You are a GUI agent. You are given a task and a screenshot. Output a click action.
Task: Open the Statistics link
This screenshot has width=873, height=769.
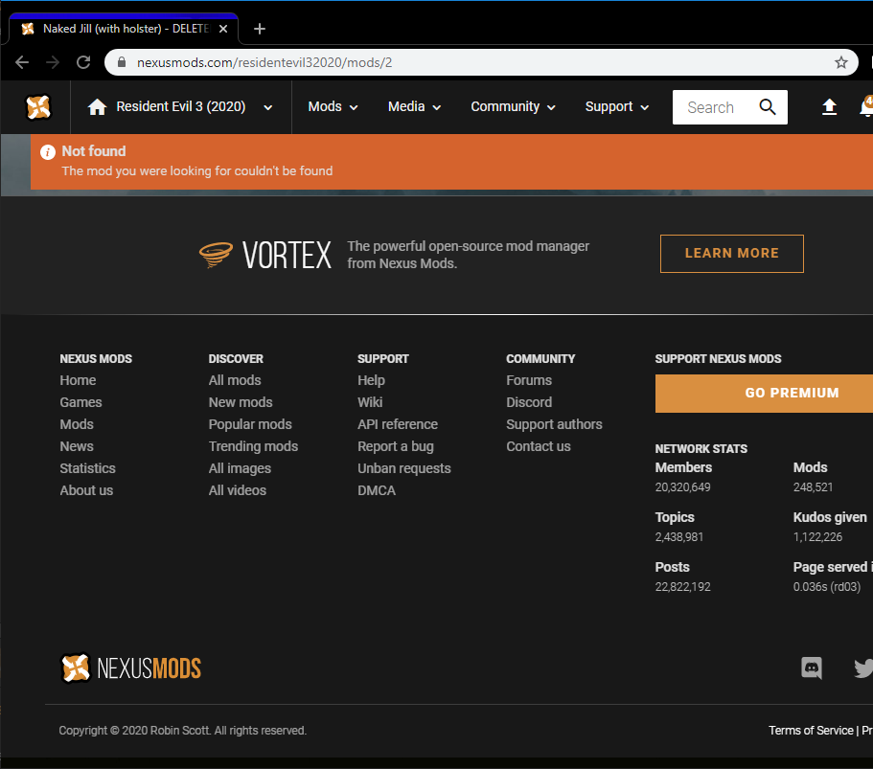click(x=87, y=468)
